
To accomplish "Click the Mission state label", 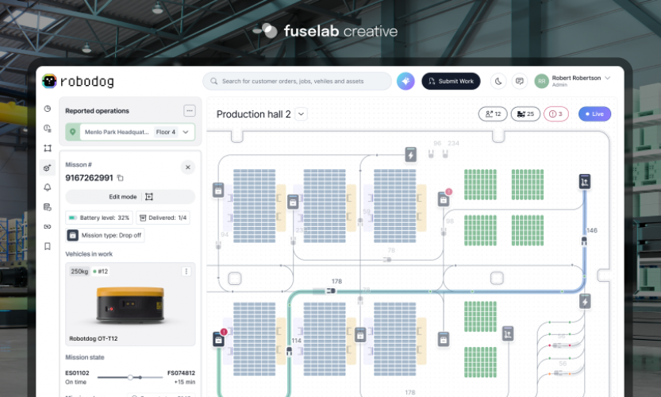I will [84, 357].
